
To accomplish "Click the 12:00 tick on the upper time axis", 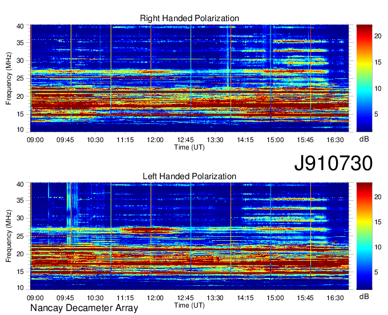I will coord(155,140).
